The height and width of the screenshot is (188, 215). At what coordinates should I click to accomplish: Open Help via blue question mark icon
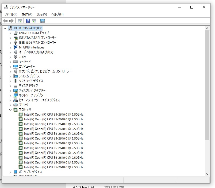pos(28,21)
